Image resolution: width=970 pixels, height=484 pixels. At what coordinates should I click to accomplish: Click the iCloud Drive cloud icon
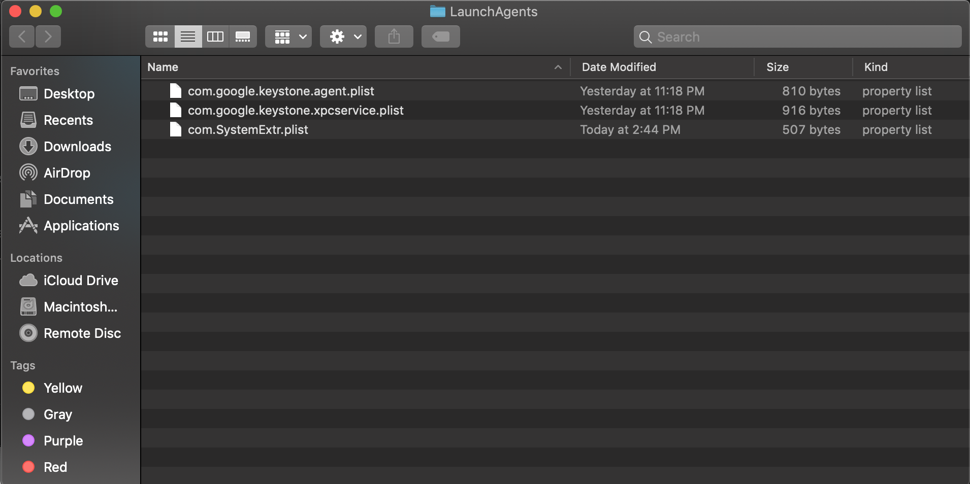click(28, 280)
